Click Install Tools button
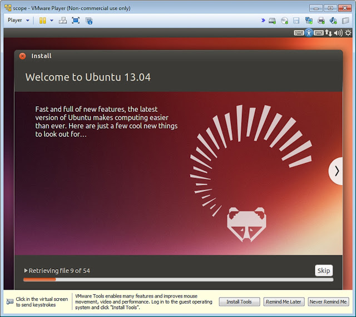Image resolution: width=356 pixels, height=317 pixels. (x=239, y=302)
